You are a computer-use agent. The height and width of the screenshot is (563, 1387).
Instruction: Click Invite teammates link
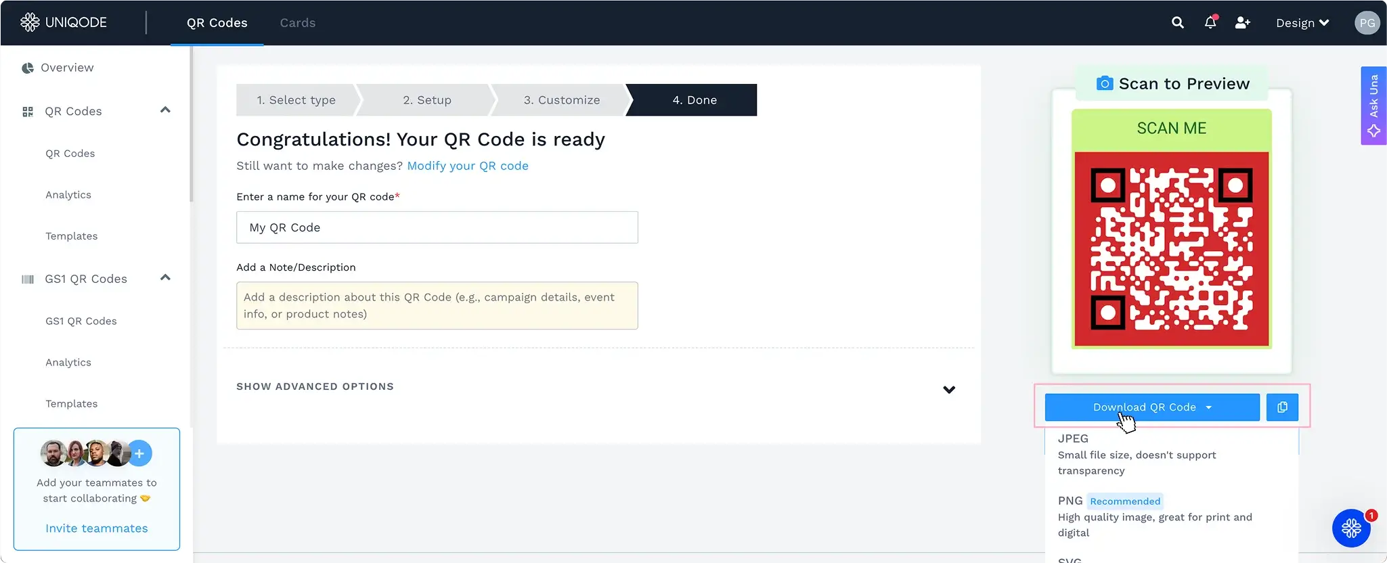pos(97,528)
